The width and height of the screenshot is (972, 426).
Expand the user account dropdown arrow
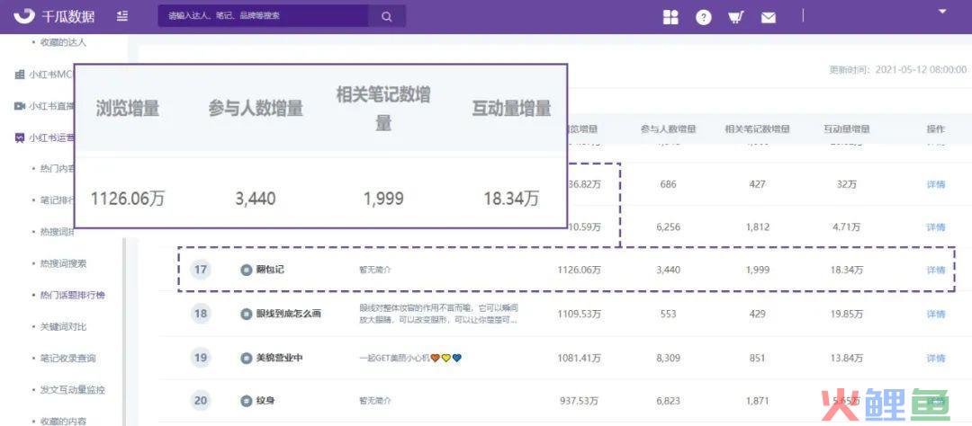click(943, 11)
